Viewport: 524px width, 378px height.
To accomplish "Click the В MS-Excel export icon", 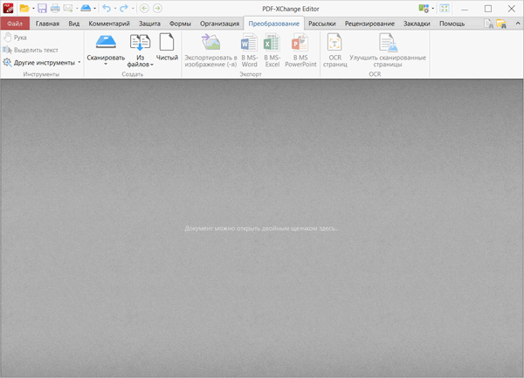I will [x=272, y=47].
